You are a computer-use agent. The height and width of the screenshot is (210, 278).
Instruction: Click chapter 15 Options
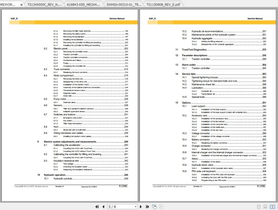coord(221,102)
